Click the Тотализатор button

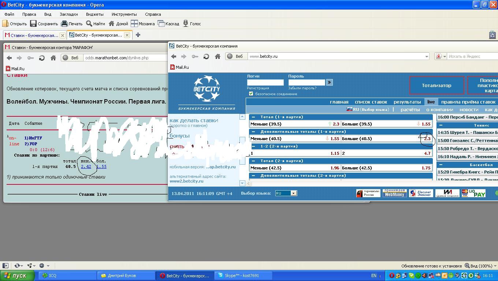point(436,85)
